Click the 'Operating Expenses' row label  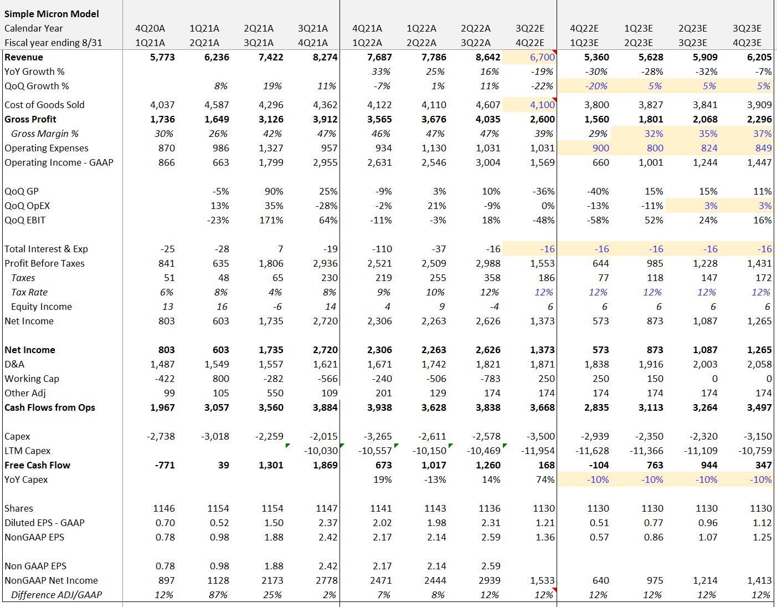47,148
